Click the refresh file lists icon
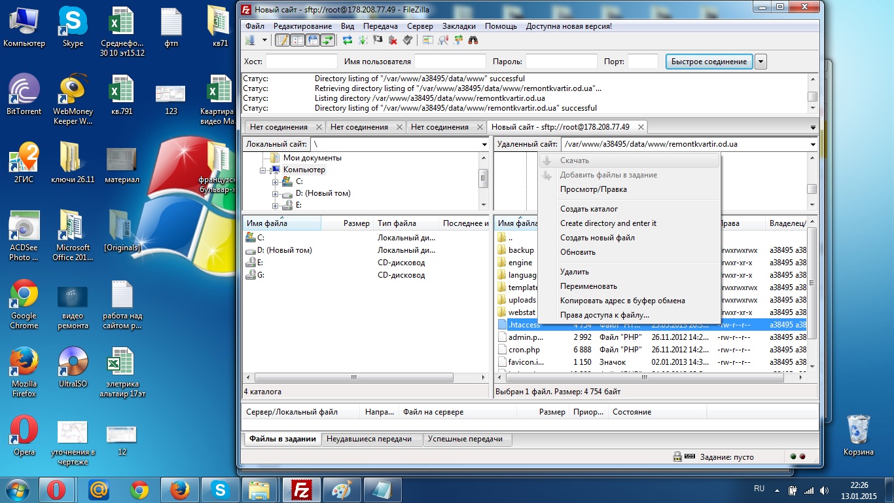Viewport: 894px width, 503px height. click(x=347, y=41)
